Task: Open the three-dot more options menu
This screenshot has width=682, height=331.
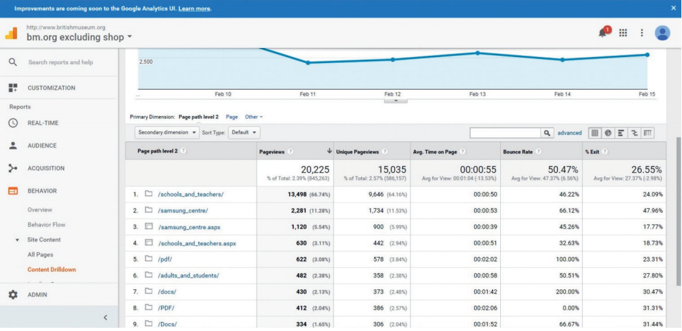Action: [642, 33]
